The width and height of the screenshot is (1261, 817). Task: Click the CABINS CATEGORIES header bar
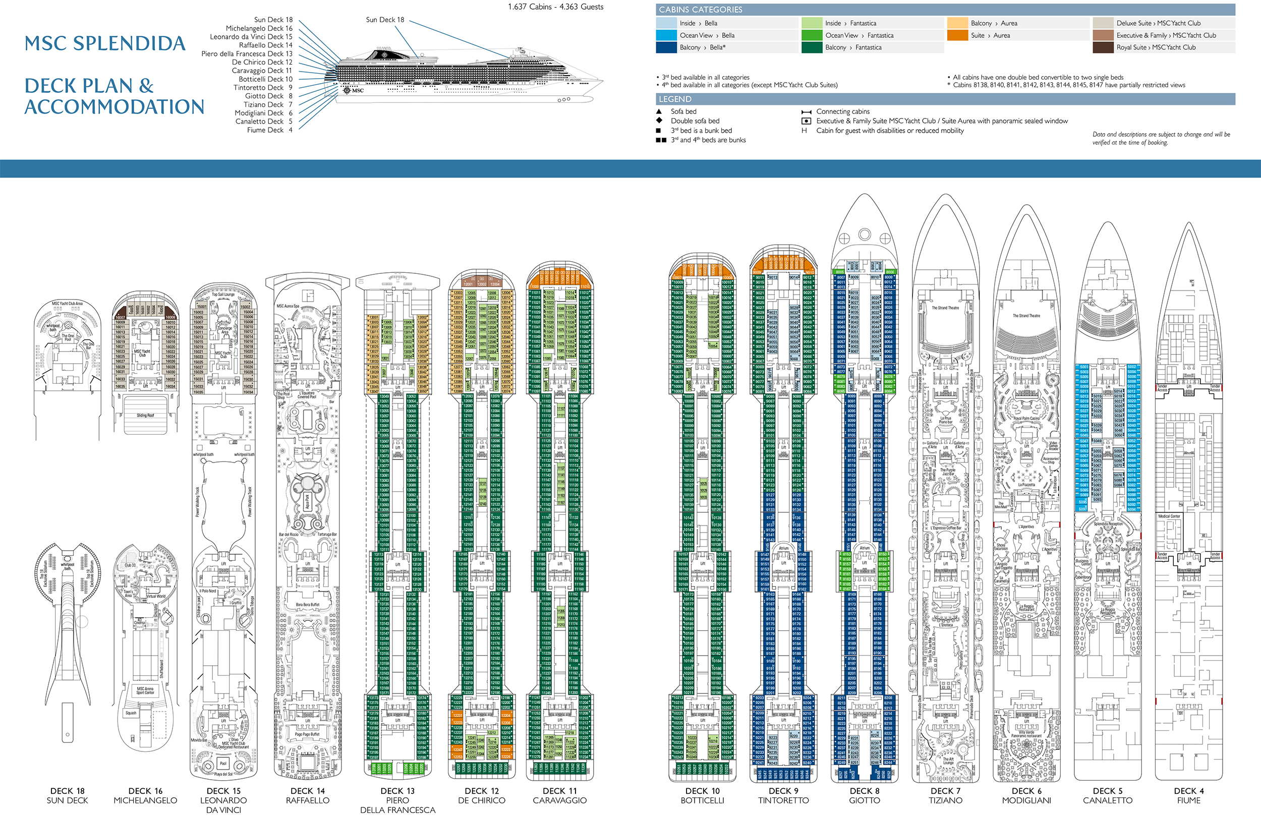click(x=945, y=10)
